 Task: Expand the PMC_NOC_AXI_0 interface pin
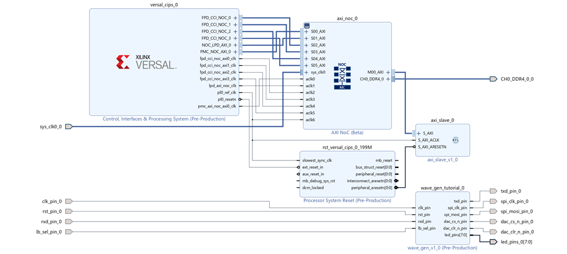pyautogui.click(x=236, y=52)
